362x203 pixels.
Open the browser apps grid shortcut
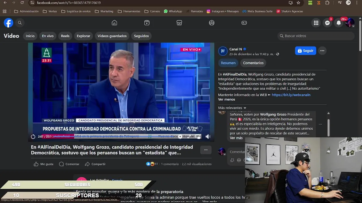coord(5,11)
